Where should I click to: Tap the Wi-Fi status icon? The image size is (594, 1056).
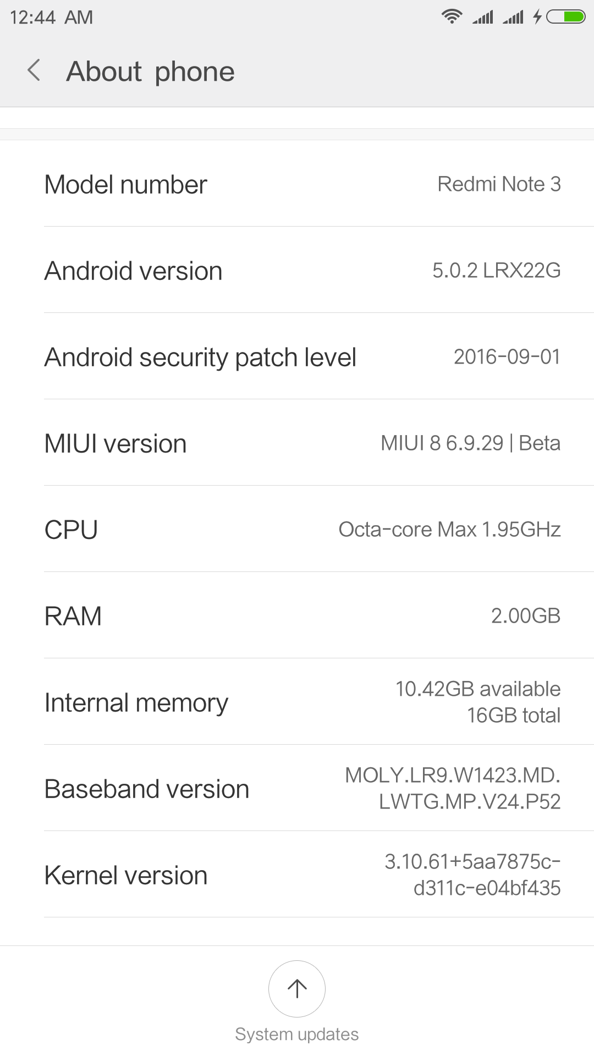tap(452, 16)
